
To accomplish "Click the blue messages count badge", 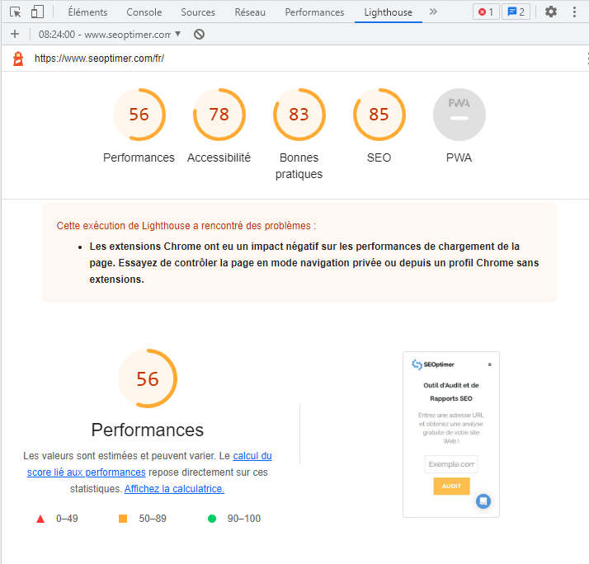I will click(516, 12).
